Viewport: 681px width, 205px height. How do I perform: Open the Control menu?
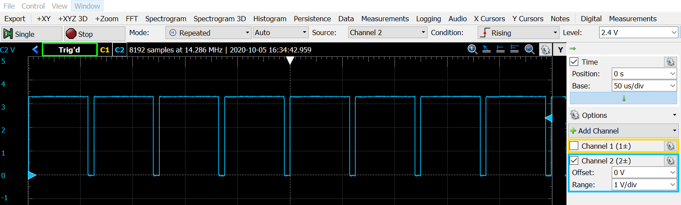[33, 6]
